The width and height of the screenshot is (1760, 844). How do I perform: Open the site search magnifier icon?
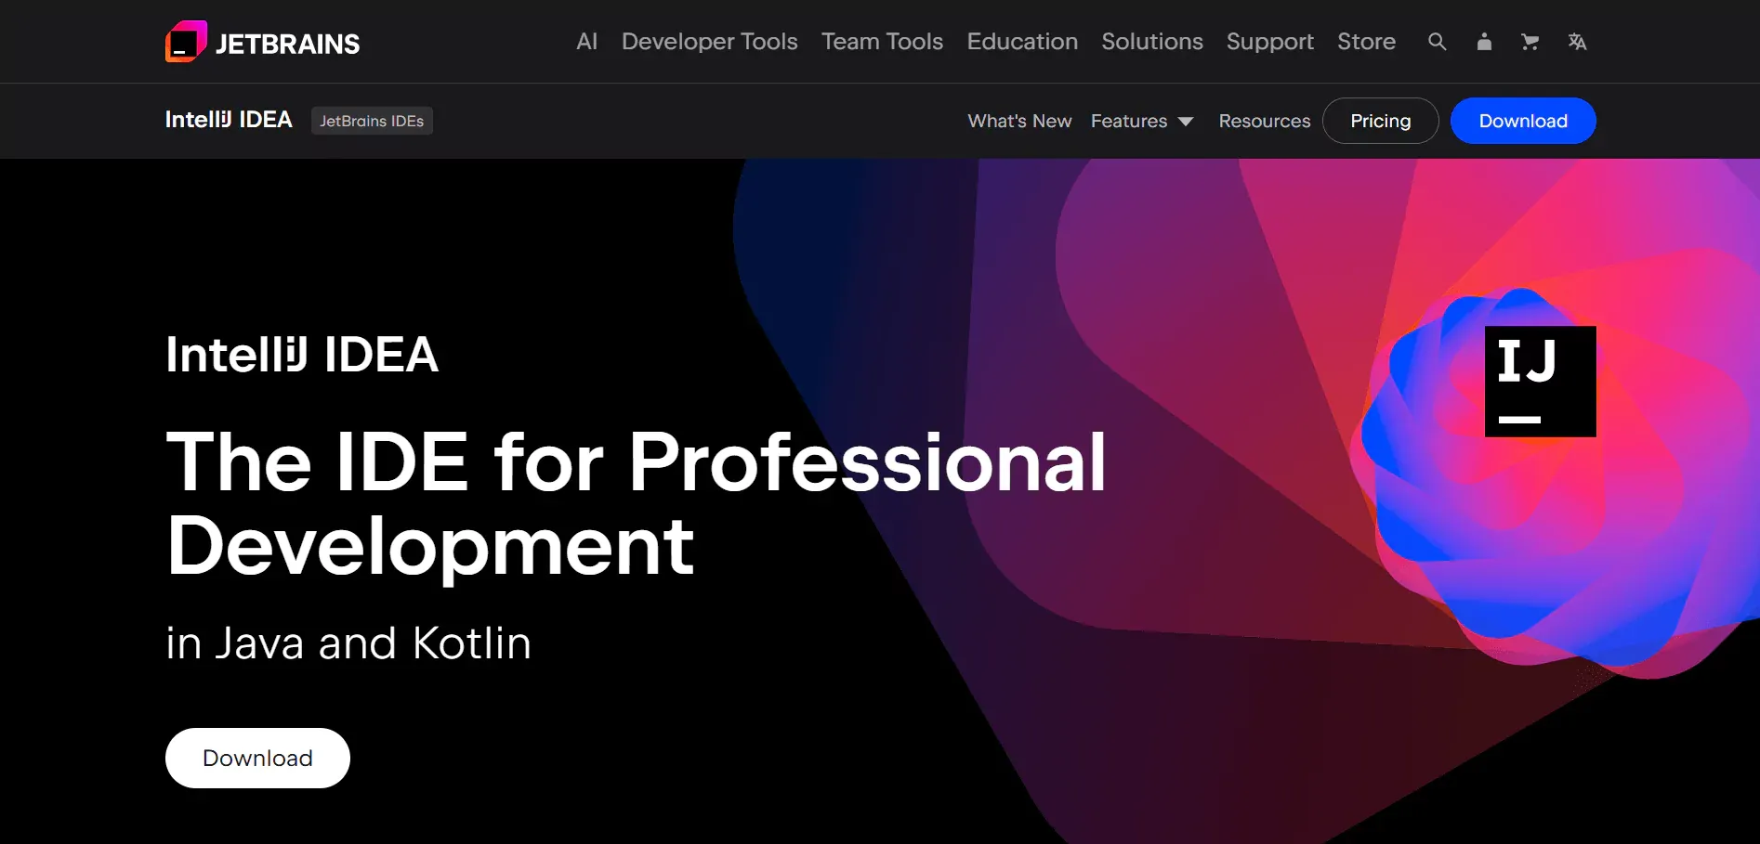coord(1437,42)
